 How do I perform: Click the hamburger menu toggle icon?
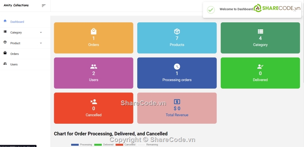pos(44,5)
